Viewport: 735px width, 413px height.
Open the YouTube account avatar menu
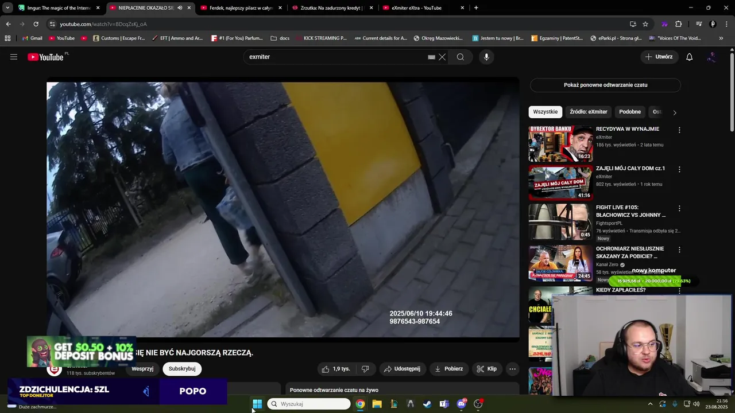[x=711, y=57]
